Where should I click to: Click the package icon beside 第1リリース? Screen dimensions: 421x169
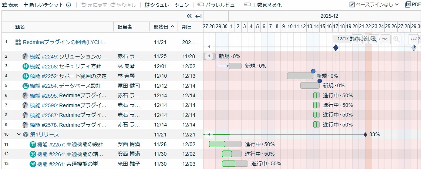coord(26,134)
